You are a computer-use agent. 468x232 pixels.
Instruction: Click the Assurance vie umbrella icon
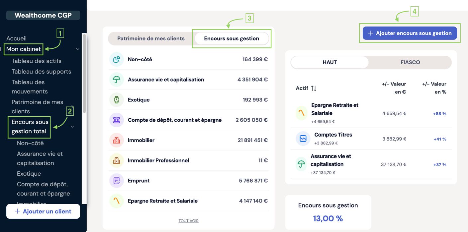coord(117,79)
